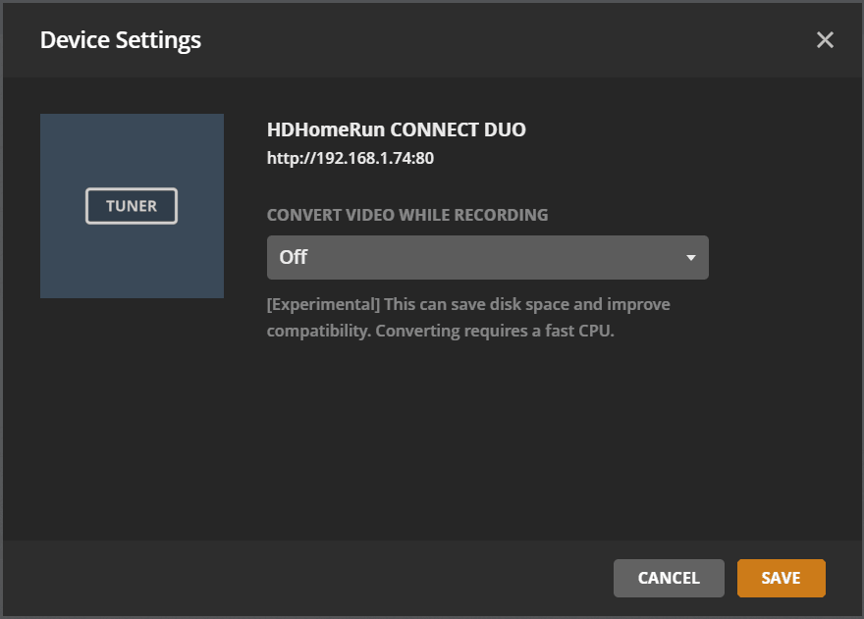Click the empty area right of the dropdown
The image size is (864, 619).
776,257
